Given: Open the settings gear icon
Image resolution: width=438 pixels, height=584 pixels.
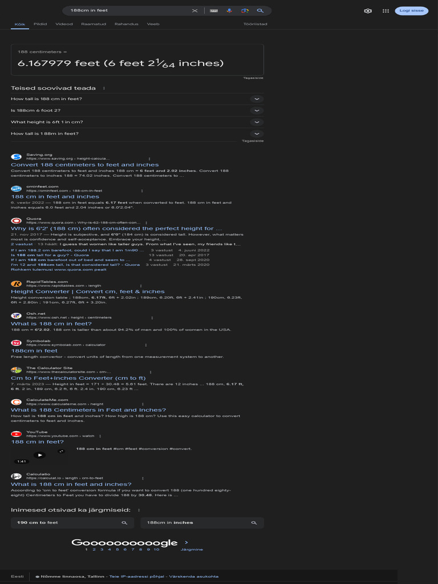Looking at the screenshot, I should coord(368,11).
